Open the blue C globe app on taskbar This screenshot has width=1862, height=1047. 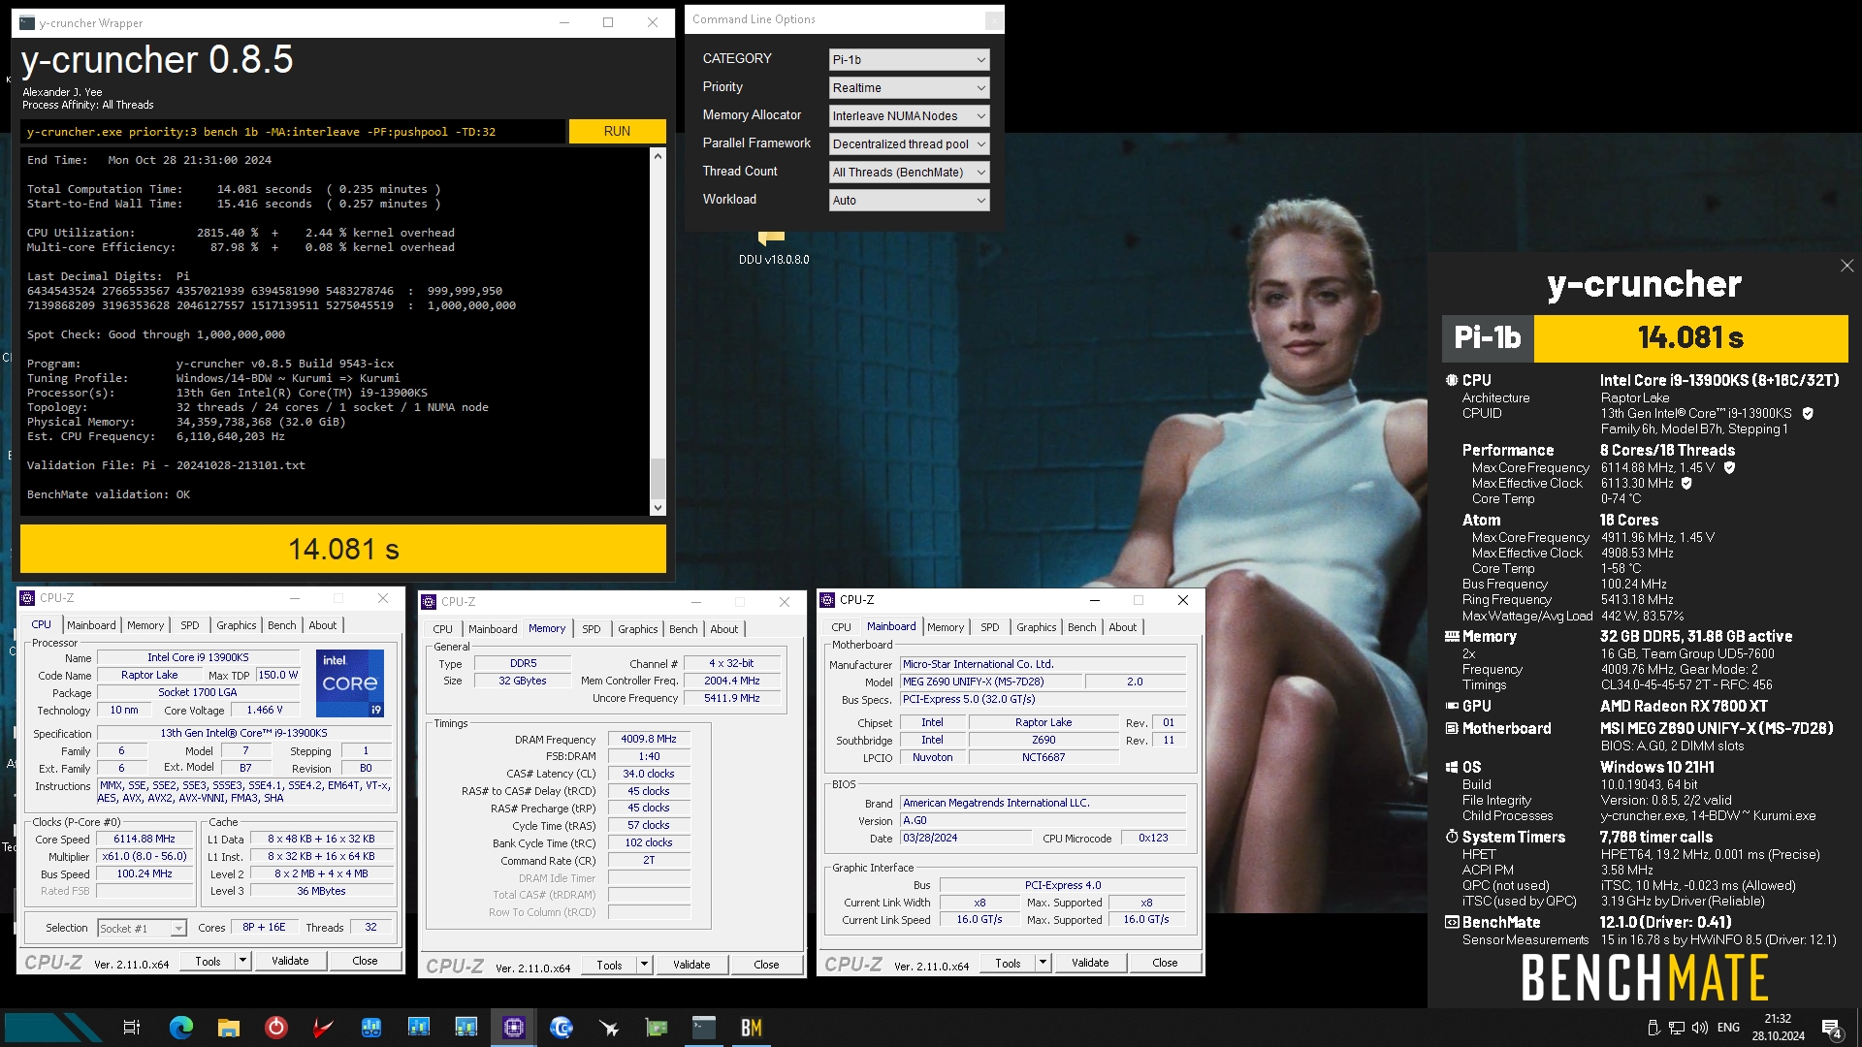click(x=561, y=1028)
